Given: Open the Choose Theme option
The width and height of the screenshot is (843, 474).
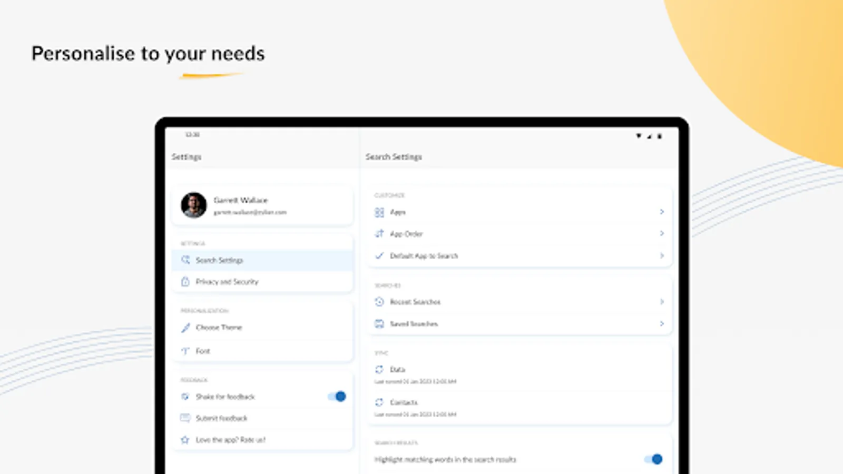Looking at the screenshot, I should pyautogui.click(x=262, y=328).
